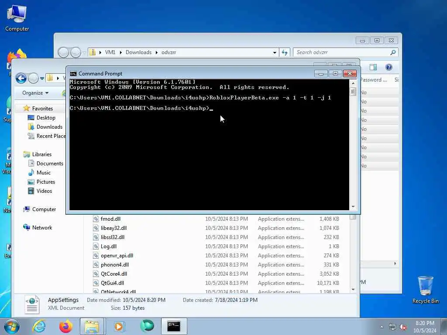Viewport: 447px width, 335px height.
Task: Select Favorites in navigation pane
Action: click(42, 108)
